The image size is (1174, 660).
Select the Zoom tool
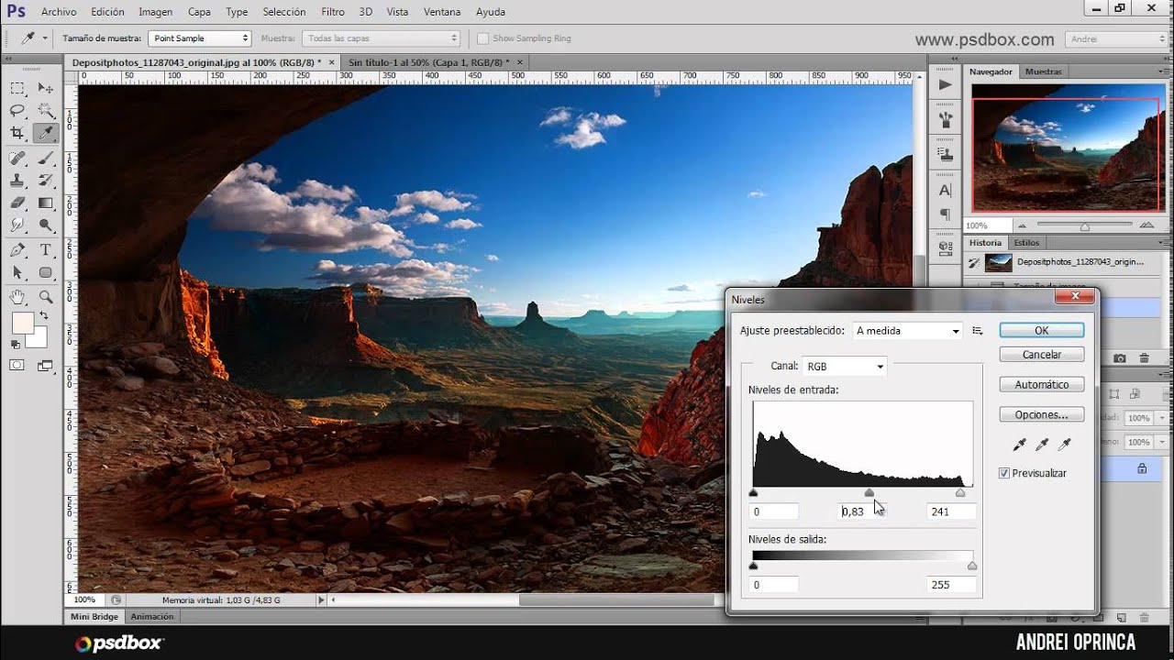pyautogui.click(x=45, y=296)
